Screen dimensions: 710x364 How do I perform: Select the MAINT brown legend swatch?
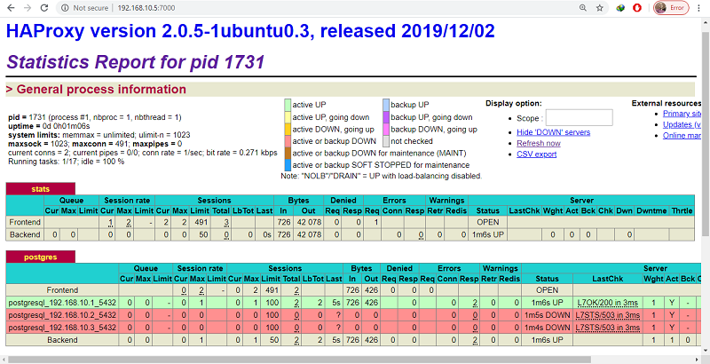(288, 153)
